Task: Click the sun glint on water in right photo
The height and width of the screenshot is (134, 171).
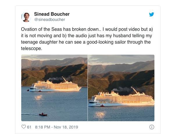Action: [100, 115]
